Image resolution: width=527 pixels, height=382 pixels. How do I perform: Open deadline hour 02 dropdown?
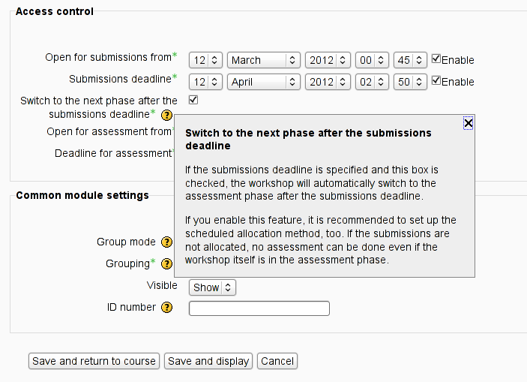[372, 82]
